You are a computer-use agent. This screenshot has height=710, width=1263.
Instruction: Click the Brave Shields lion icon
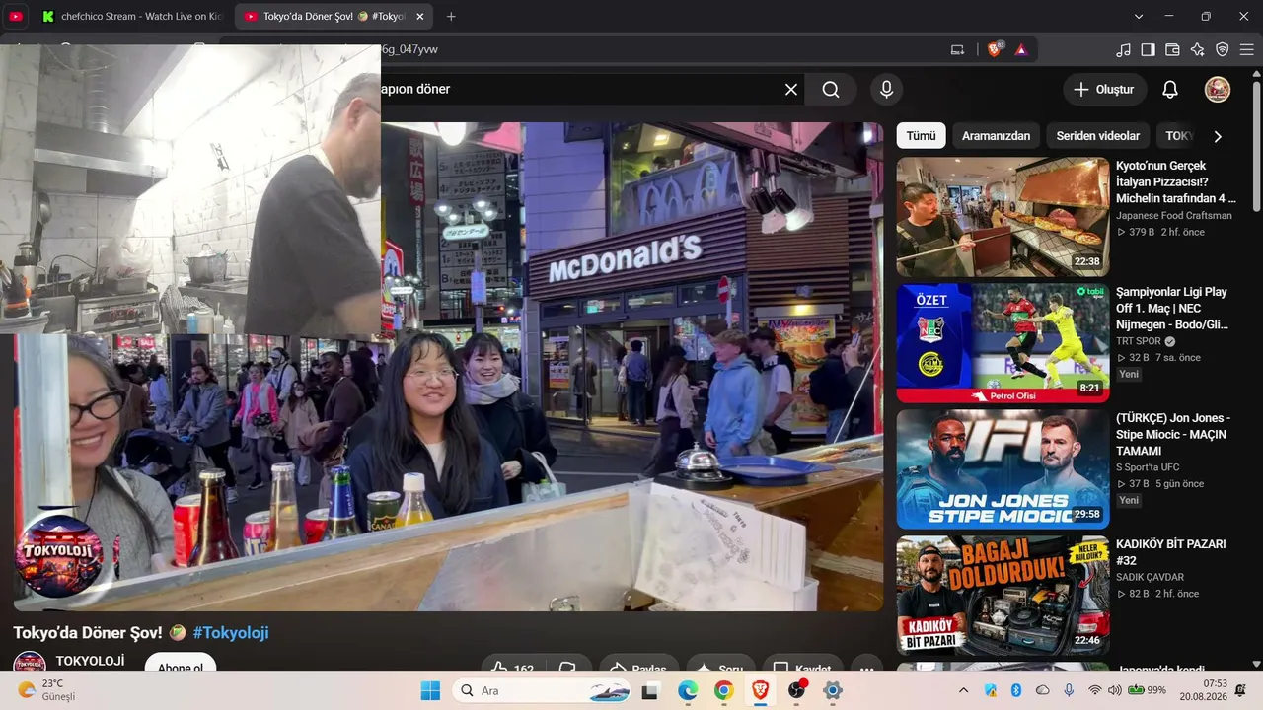tap(995, 49)
